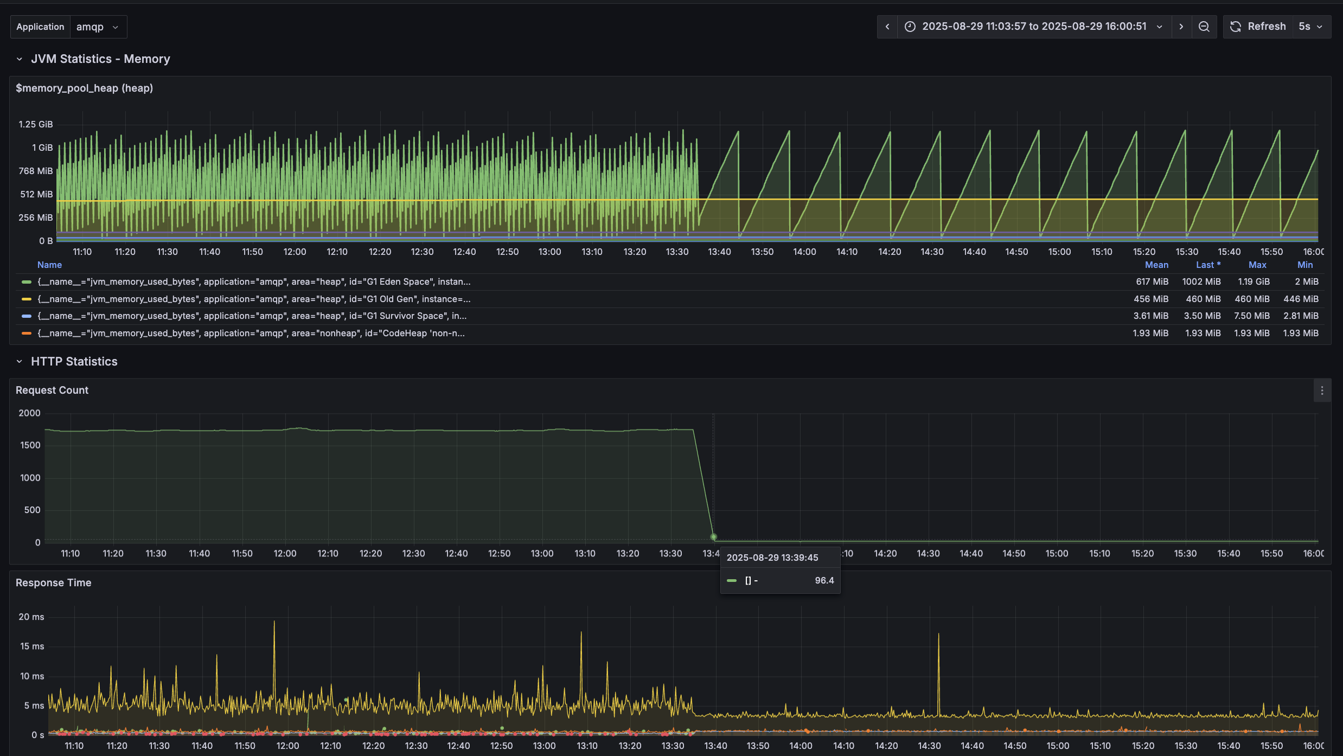Click the green G1 Eden Space color swatch
The height and width of the screenshot is (756, 1343).
(x=26, y=282)
